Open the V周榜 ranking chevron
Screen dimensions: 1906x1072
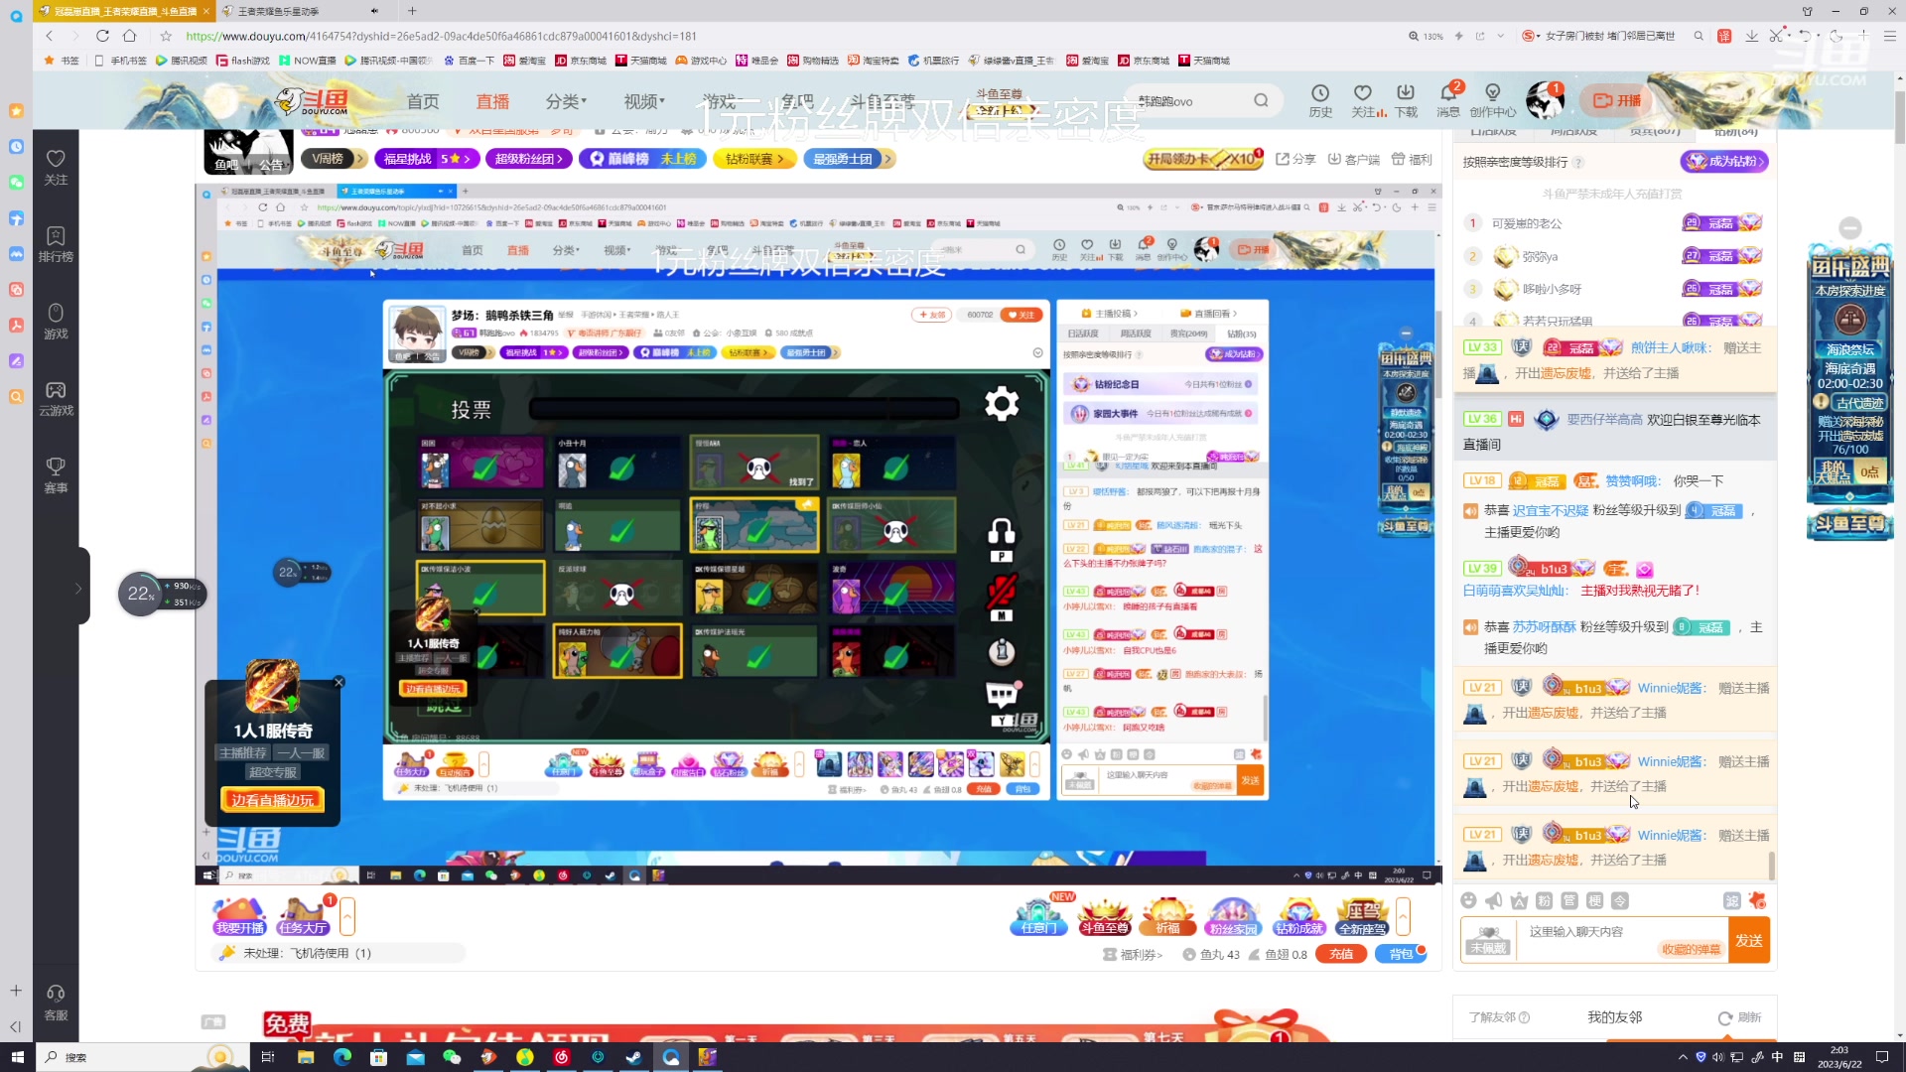(359, 159)
